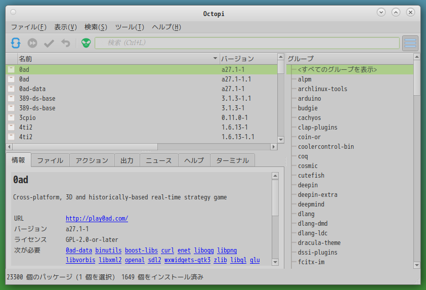This screenshot has height=290, width=426.
Task: Click the groups panel vertical scrollbar handle
Action: point(416,78)
